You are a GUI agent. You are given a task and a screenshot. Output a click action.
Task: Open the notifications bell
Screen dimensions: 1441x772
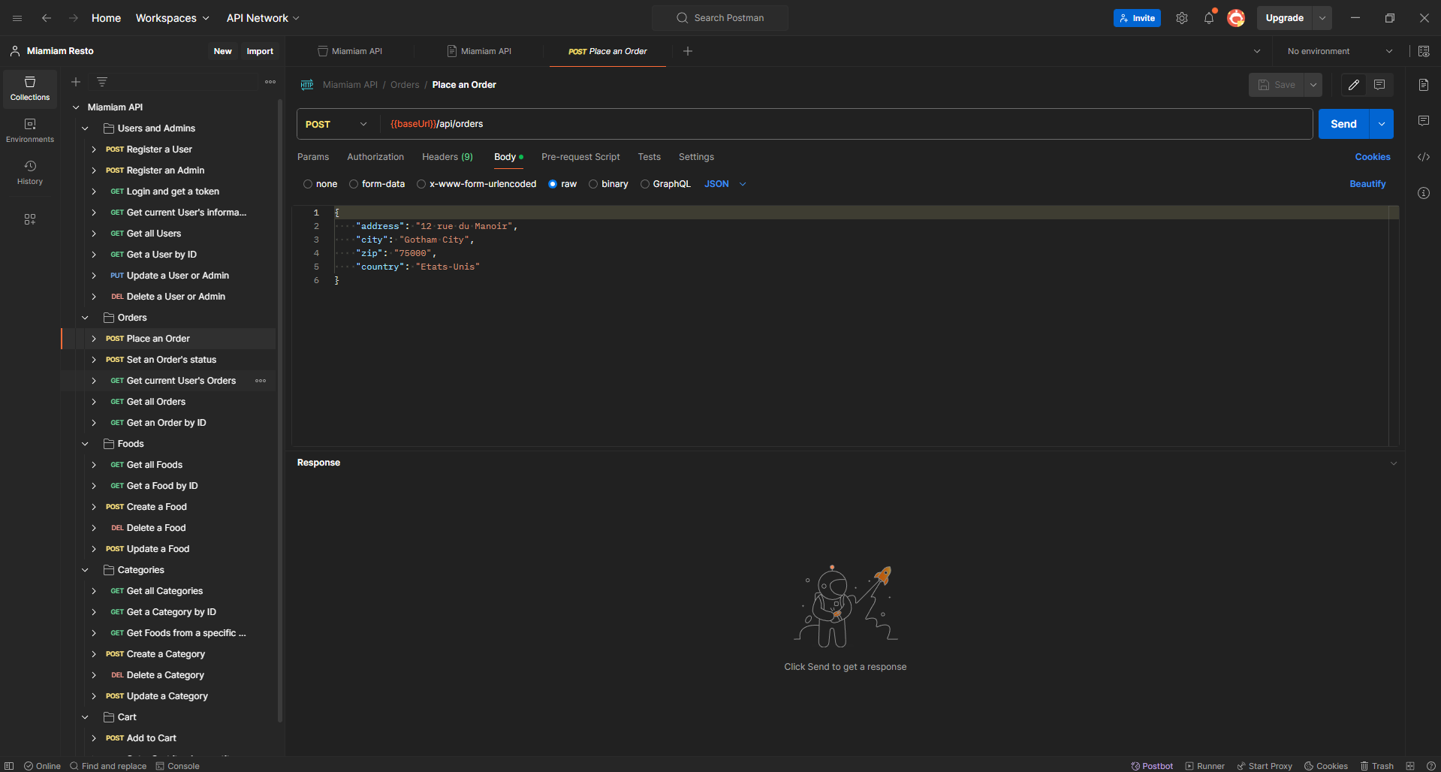(1209, 18)
